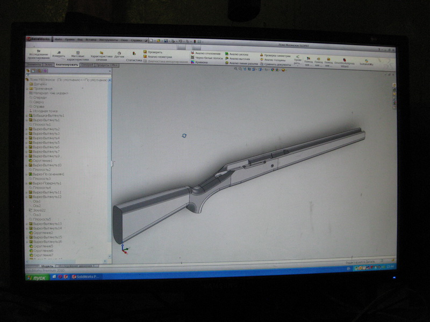Open the Вставка menu
Image resolution: width=430 pixels, height=322 pixels.
point(90,40)
